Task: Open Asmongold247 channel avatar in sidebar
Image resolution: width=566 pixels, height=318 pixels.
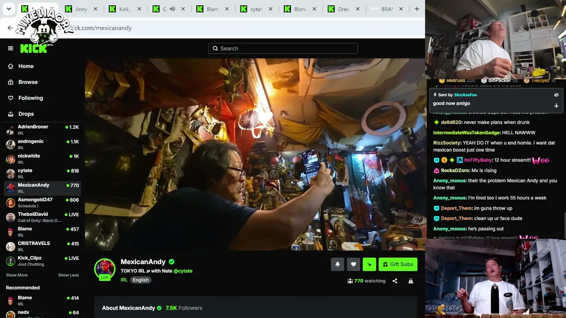Action: (10, 203)
